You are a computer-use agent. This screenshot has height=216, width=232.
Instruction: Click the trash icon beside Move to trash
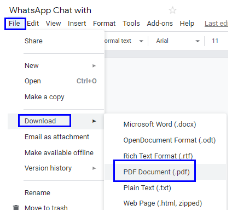click(16, 207)
